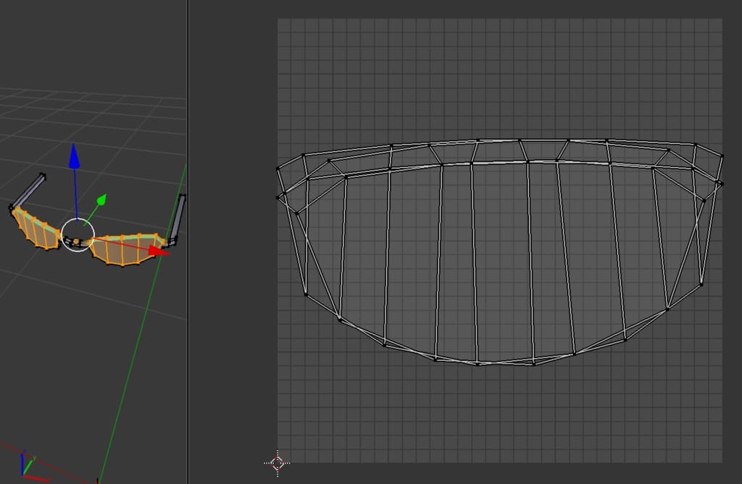Click empty UV grid space above the mesh
The height and width of the screenshot is (484, 742).
pyautogui.click(x=500, y=72)
